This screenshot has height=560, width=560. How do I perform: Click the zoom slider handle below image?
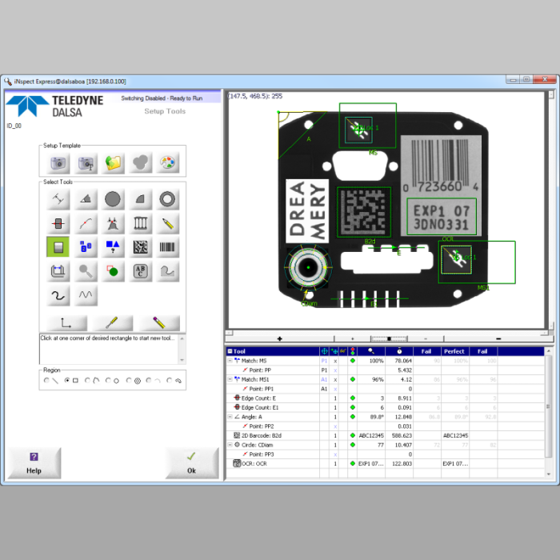pos(389,338)
